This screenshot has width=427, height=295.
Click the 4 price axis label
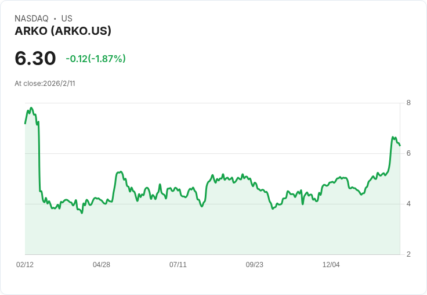[x=408, y=204]
